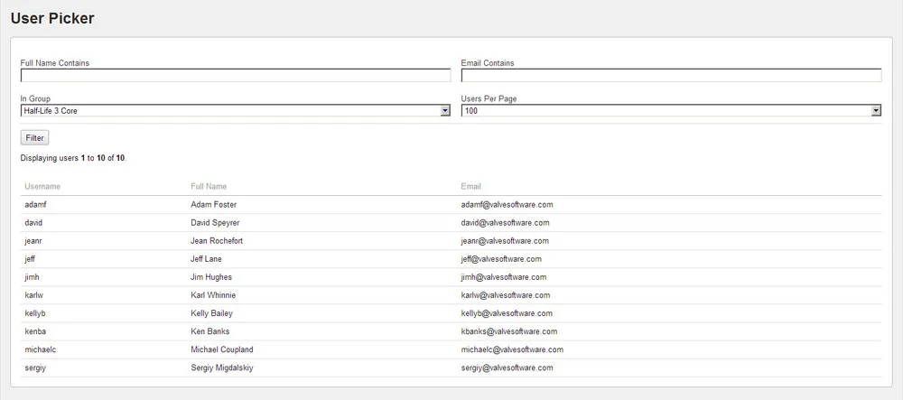Open the In Group dropdown
The height and width of the screenshot is (400, 903).
click(x=235, y=111)
